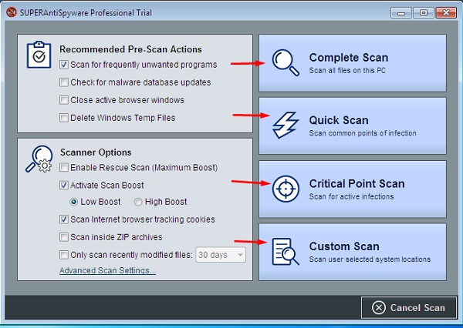Click the Quick Scan lightning bolt icon

pos(286,125)
